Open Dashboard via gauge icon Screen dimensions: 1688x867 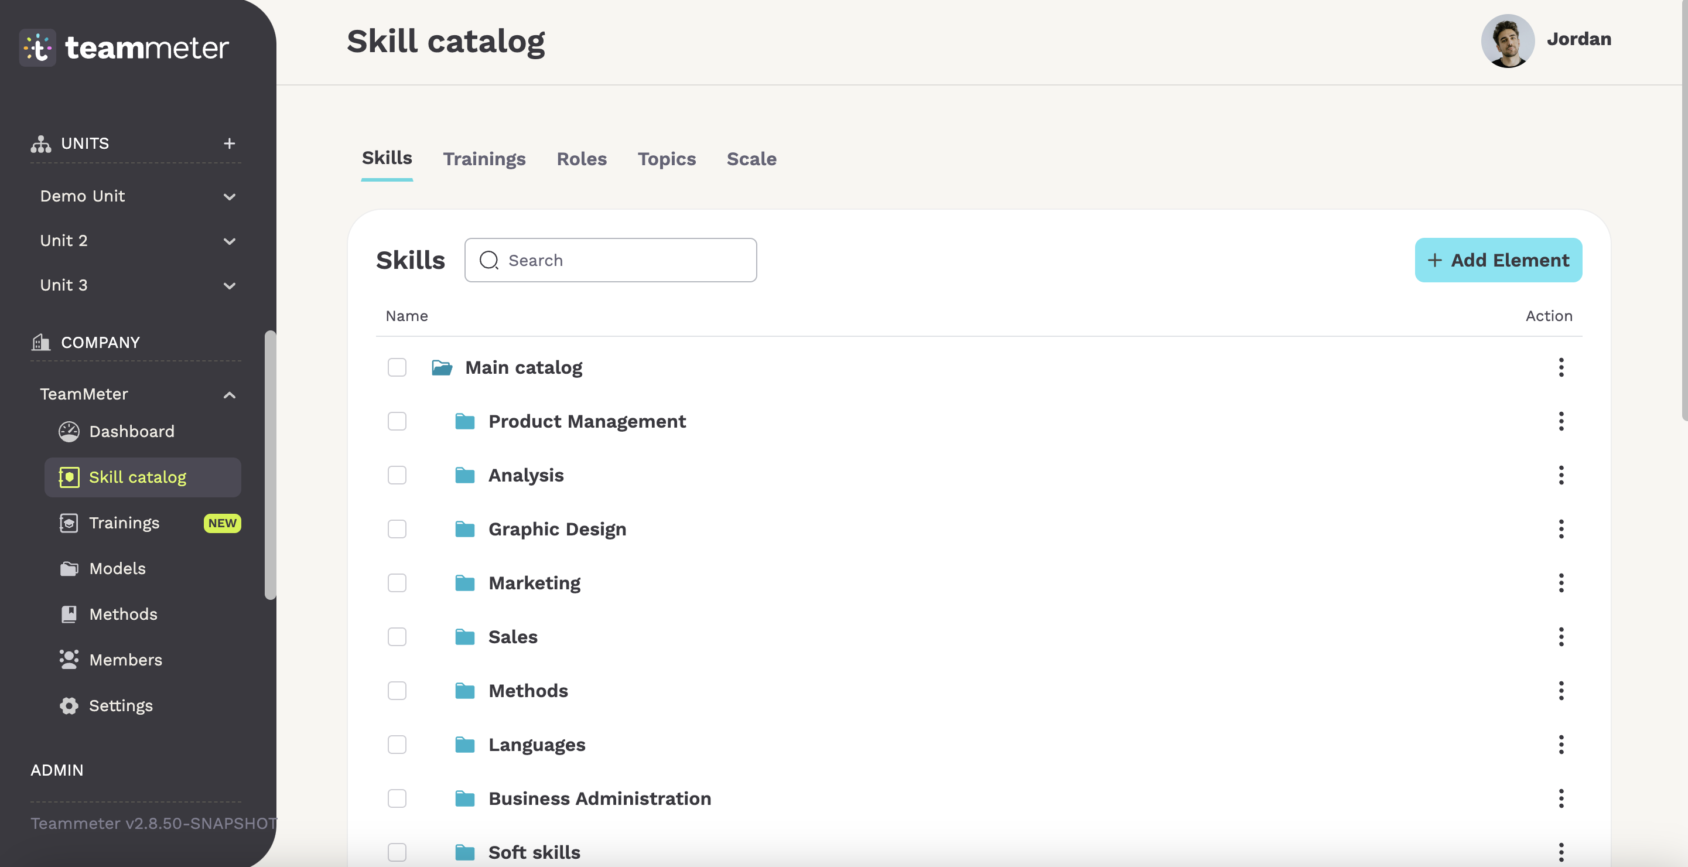(69, 431)
